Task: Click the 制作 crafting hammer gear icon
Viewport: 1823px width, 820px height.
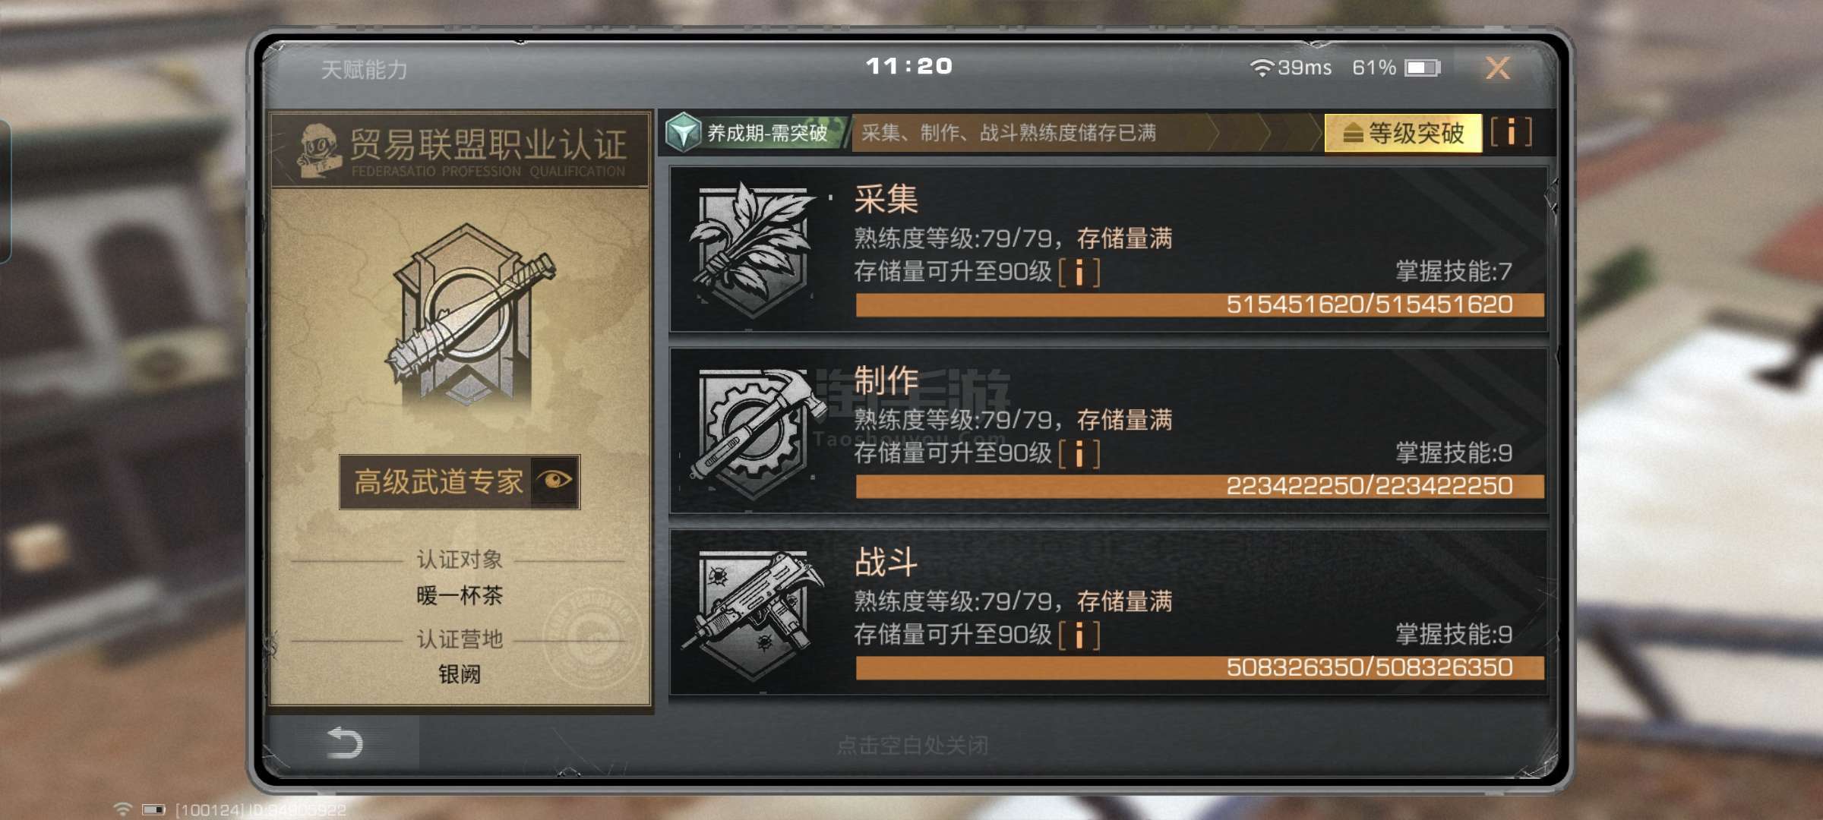Action: pyautogui.click(x=757, y=433)
